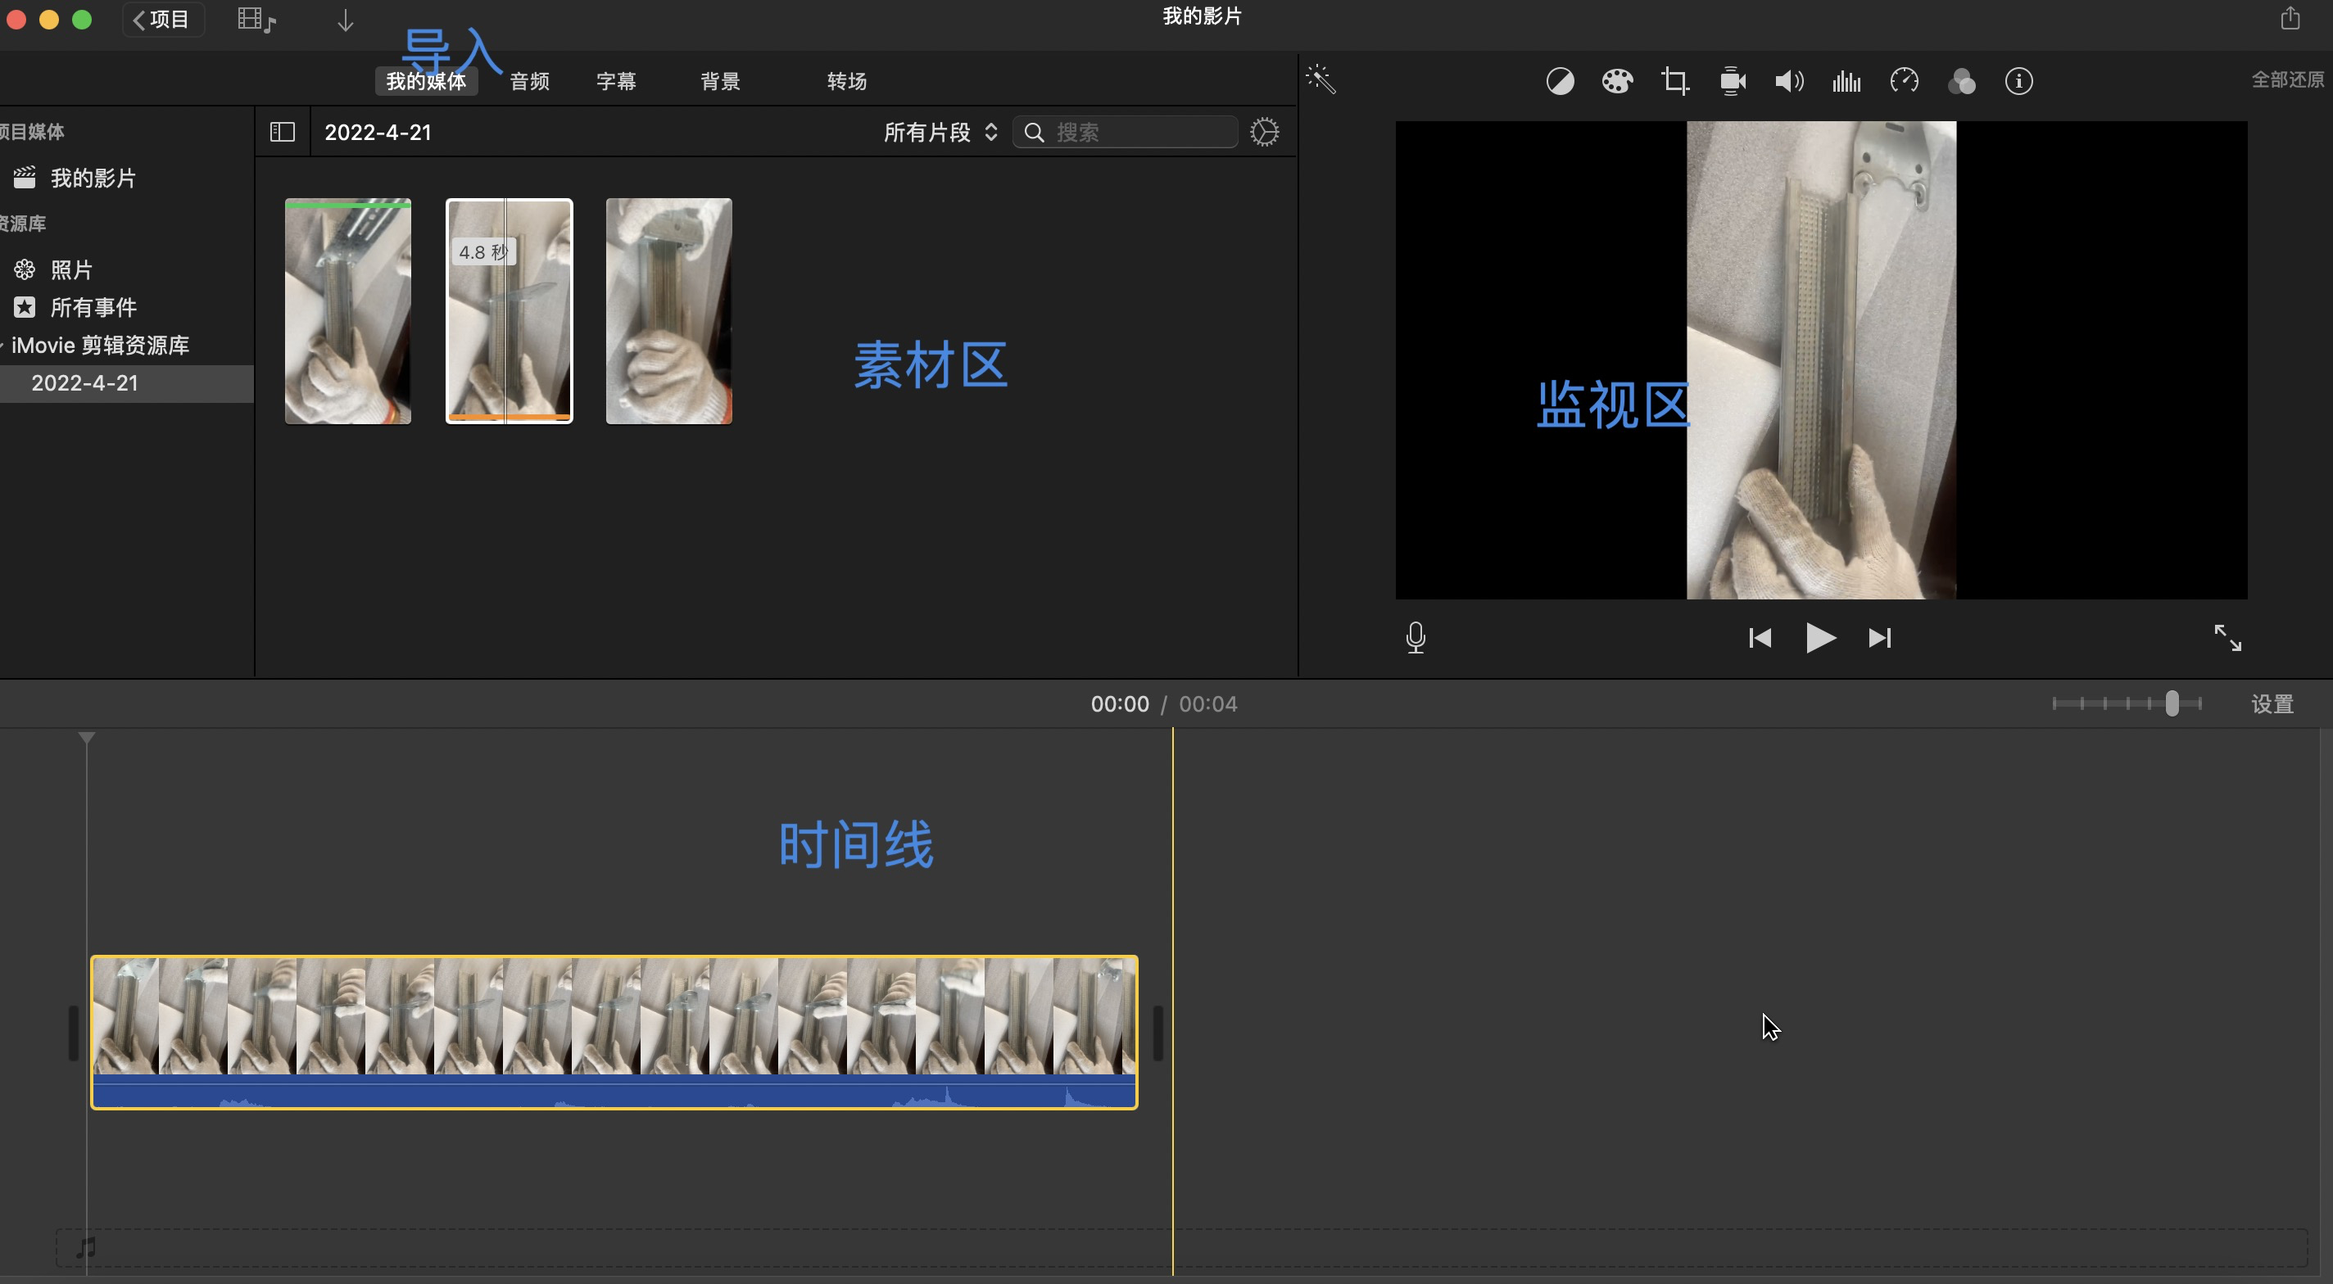Viewport: 2333px width, 1284px height.
Task: Open the timeline 设置 settings
Action: coord(2272,703)
